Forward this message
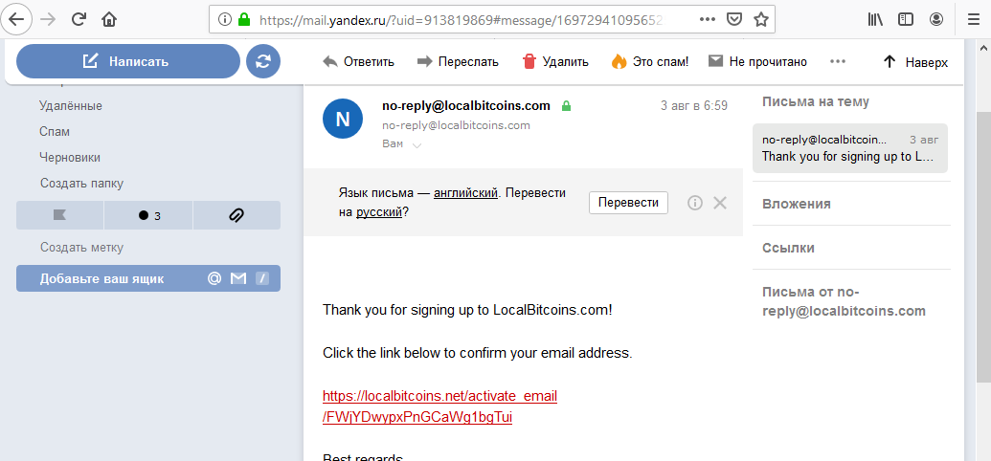 pyautogui.click(x=458, y=62)
